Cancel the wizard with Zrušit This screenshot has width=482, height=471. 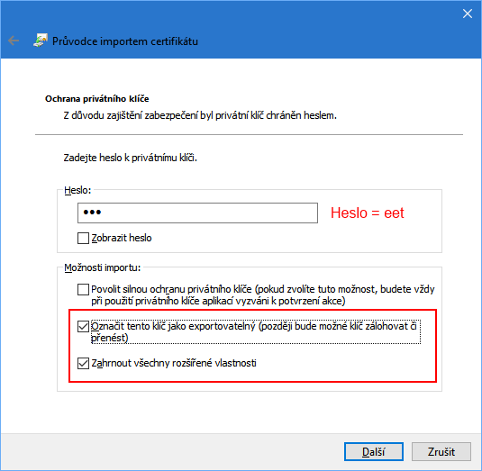(x=441, y=452)
